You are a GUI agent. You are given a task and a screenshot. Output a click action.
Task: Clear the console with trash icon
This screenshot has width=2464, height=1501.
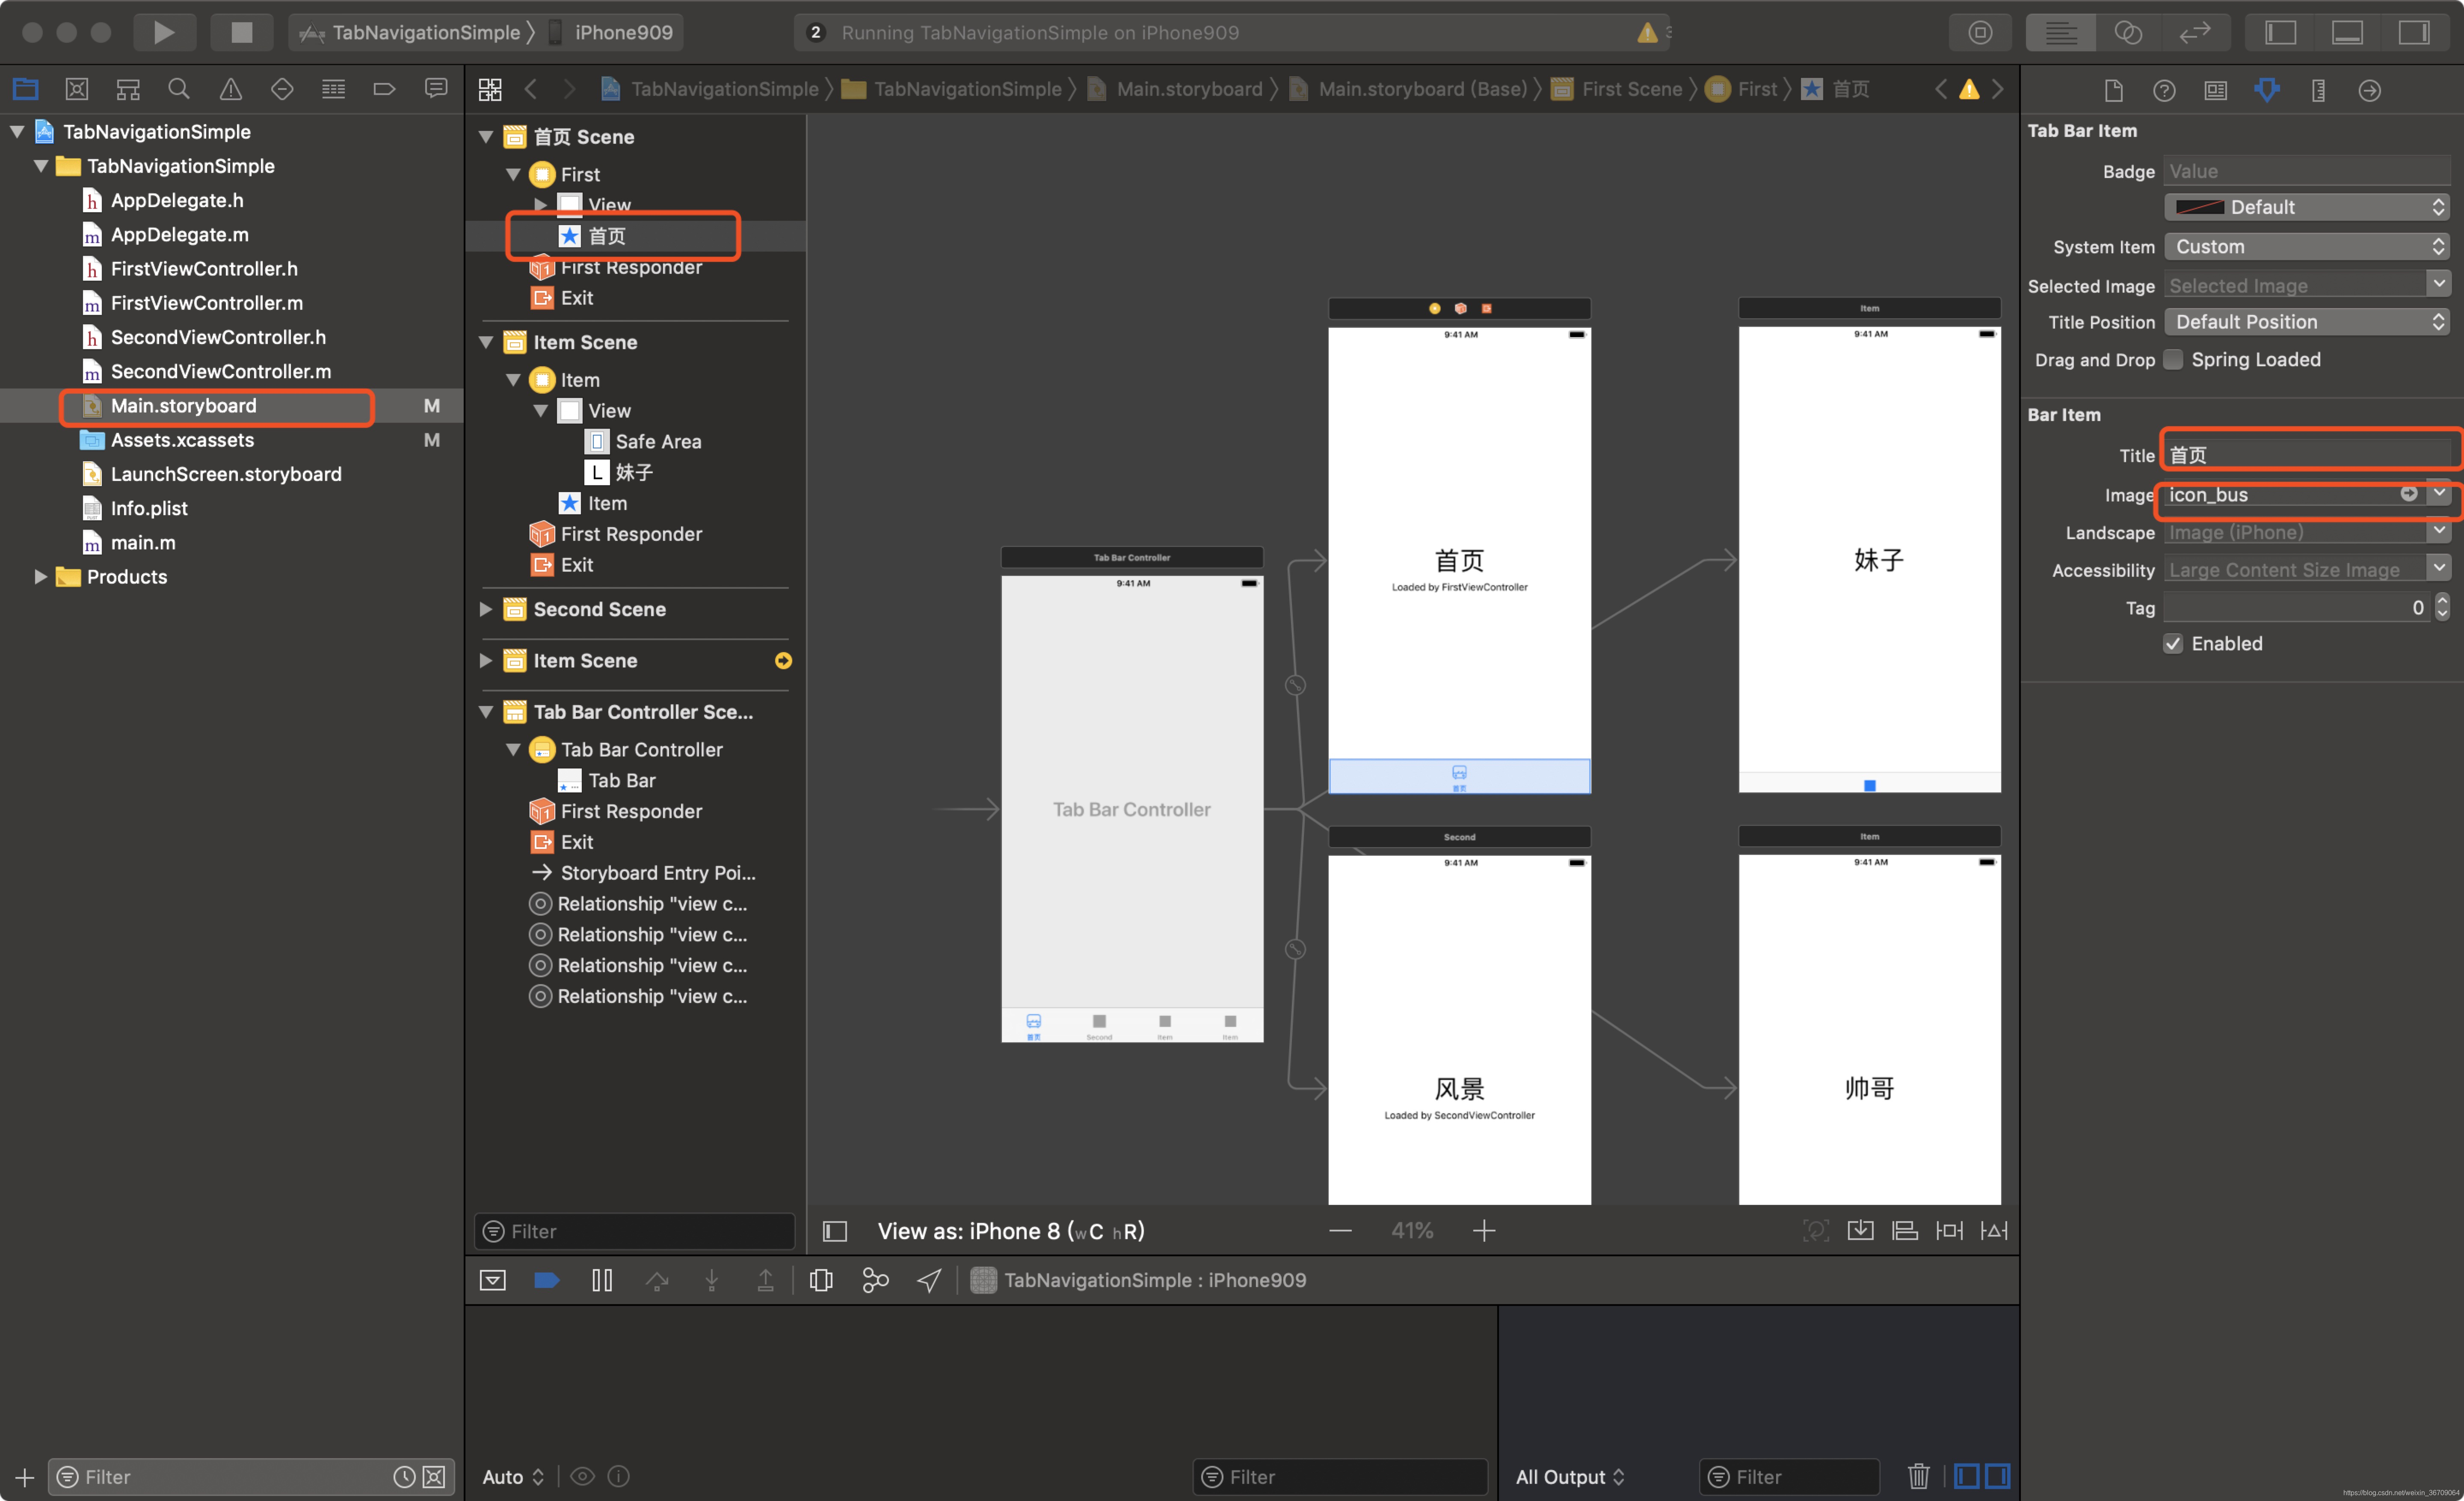pyautogui.click(x=1918, y=1476)
